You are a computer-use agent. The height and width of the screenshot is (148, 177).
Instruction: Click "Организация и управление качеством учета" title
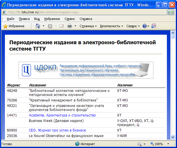(x=67, y=108)
